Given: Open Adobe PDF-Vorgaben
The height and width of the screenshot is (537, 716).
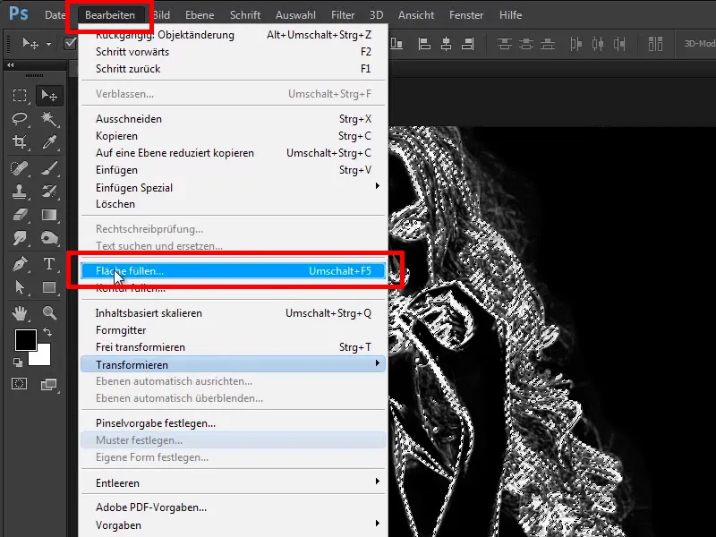Looking at the screenshot, I should tap(233, 507).
